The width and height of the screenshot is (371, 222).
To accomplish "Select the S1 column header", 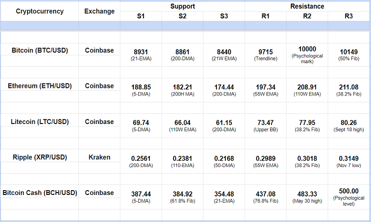I will [x=141, y=16].
